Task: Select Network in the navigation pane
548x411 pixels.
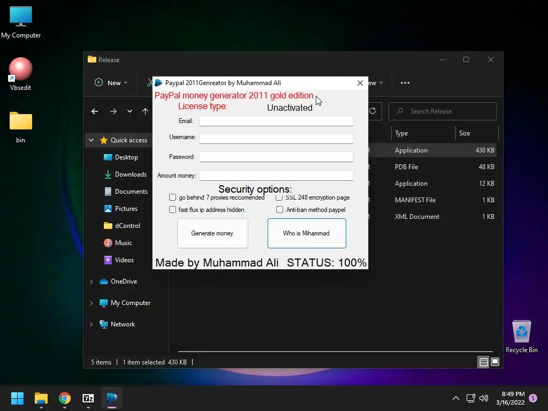Action: [x=117, y=324]
